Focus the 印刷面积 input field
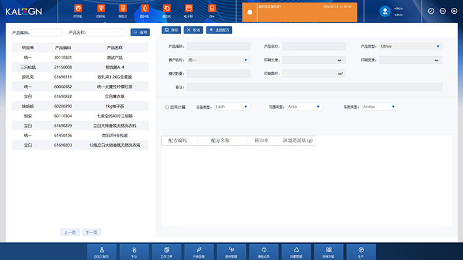Viewport: 463px width, 260px height. pos(314,73)
